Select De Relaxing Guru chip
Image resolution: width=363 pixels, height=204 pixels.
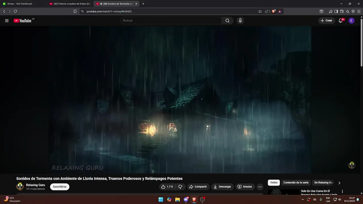324,183
